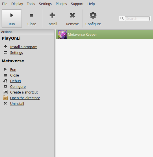Click the Close link under Metaverse
This screenshot has width=153, height=157.
coord(14,75)
